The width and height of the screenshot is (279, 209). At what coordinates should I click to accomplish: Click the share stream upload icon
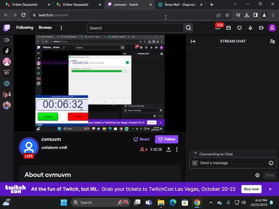point(168,149)
